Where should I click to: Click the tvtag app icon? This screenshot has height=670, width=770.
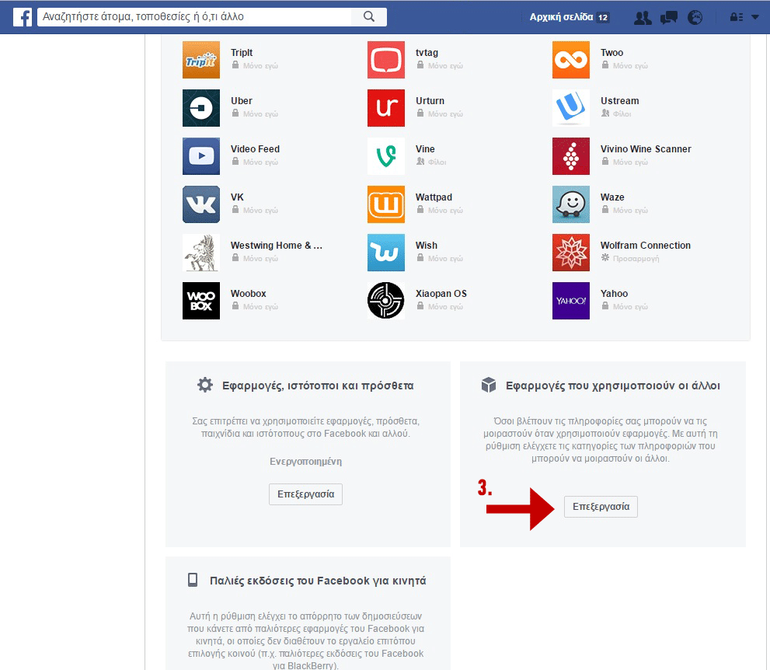pyautogui.click(x=386, y=60)
